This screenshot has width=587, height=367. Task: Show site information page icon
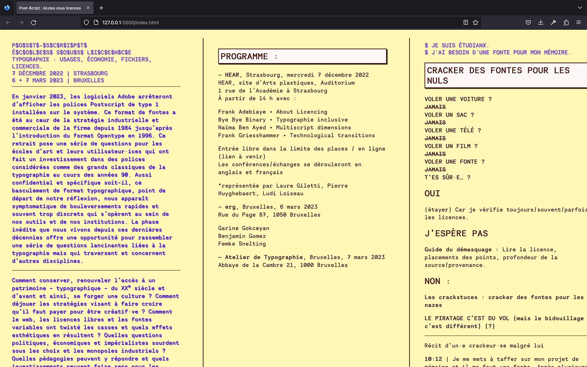96,23
